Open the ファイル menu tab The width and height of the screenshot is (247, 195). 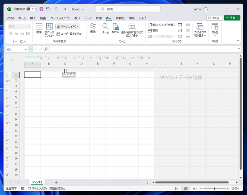10,18
